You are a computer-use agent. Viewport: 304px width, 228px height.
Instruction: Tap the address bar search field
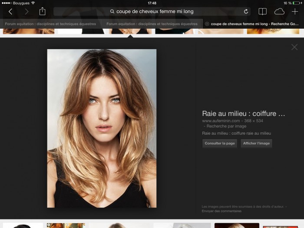pyautogui.click(x=152, y=12)
